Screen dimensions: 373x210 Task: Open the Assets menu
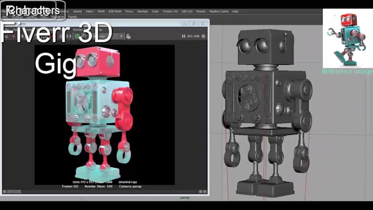click(x=77, y=12)
